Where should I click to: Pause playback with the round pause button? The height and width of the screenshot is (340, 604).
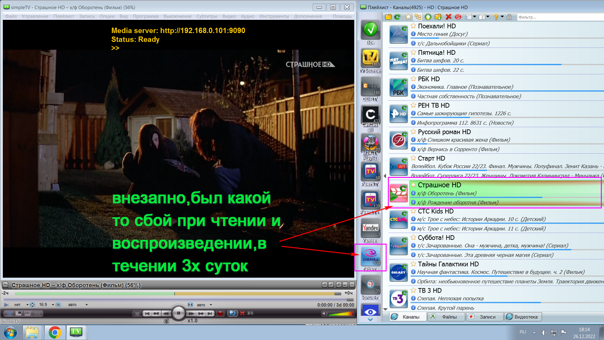click(178, 313)
